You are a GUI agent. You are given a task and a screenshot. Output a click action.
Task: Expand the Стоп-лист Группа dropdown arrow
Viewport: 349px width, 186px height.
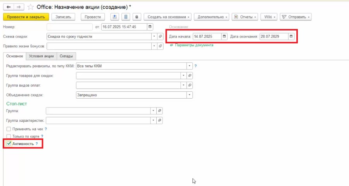(x=153, y=111)
